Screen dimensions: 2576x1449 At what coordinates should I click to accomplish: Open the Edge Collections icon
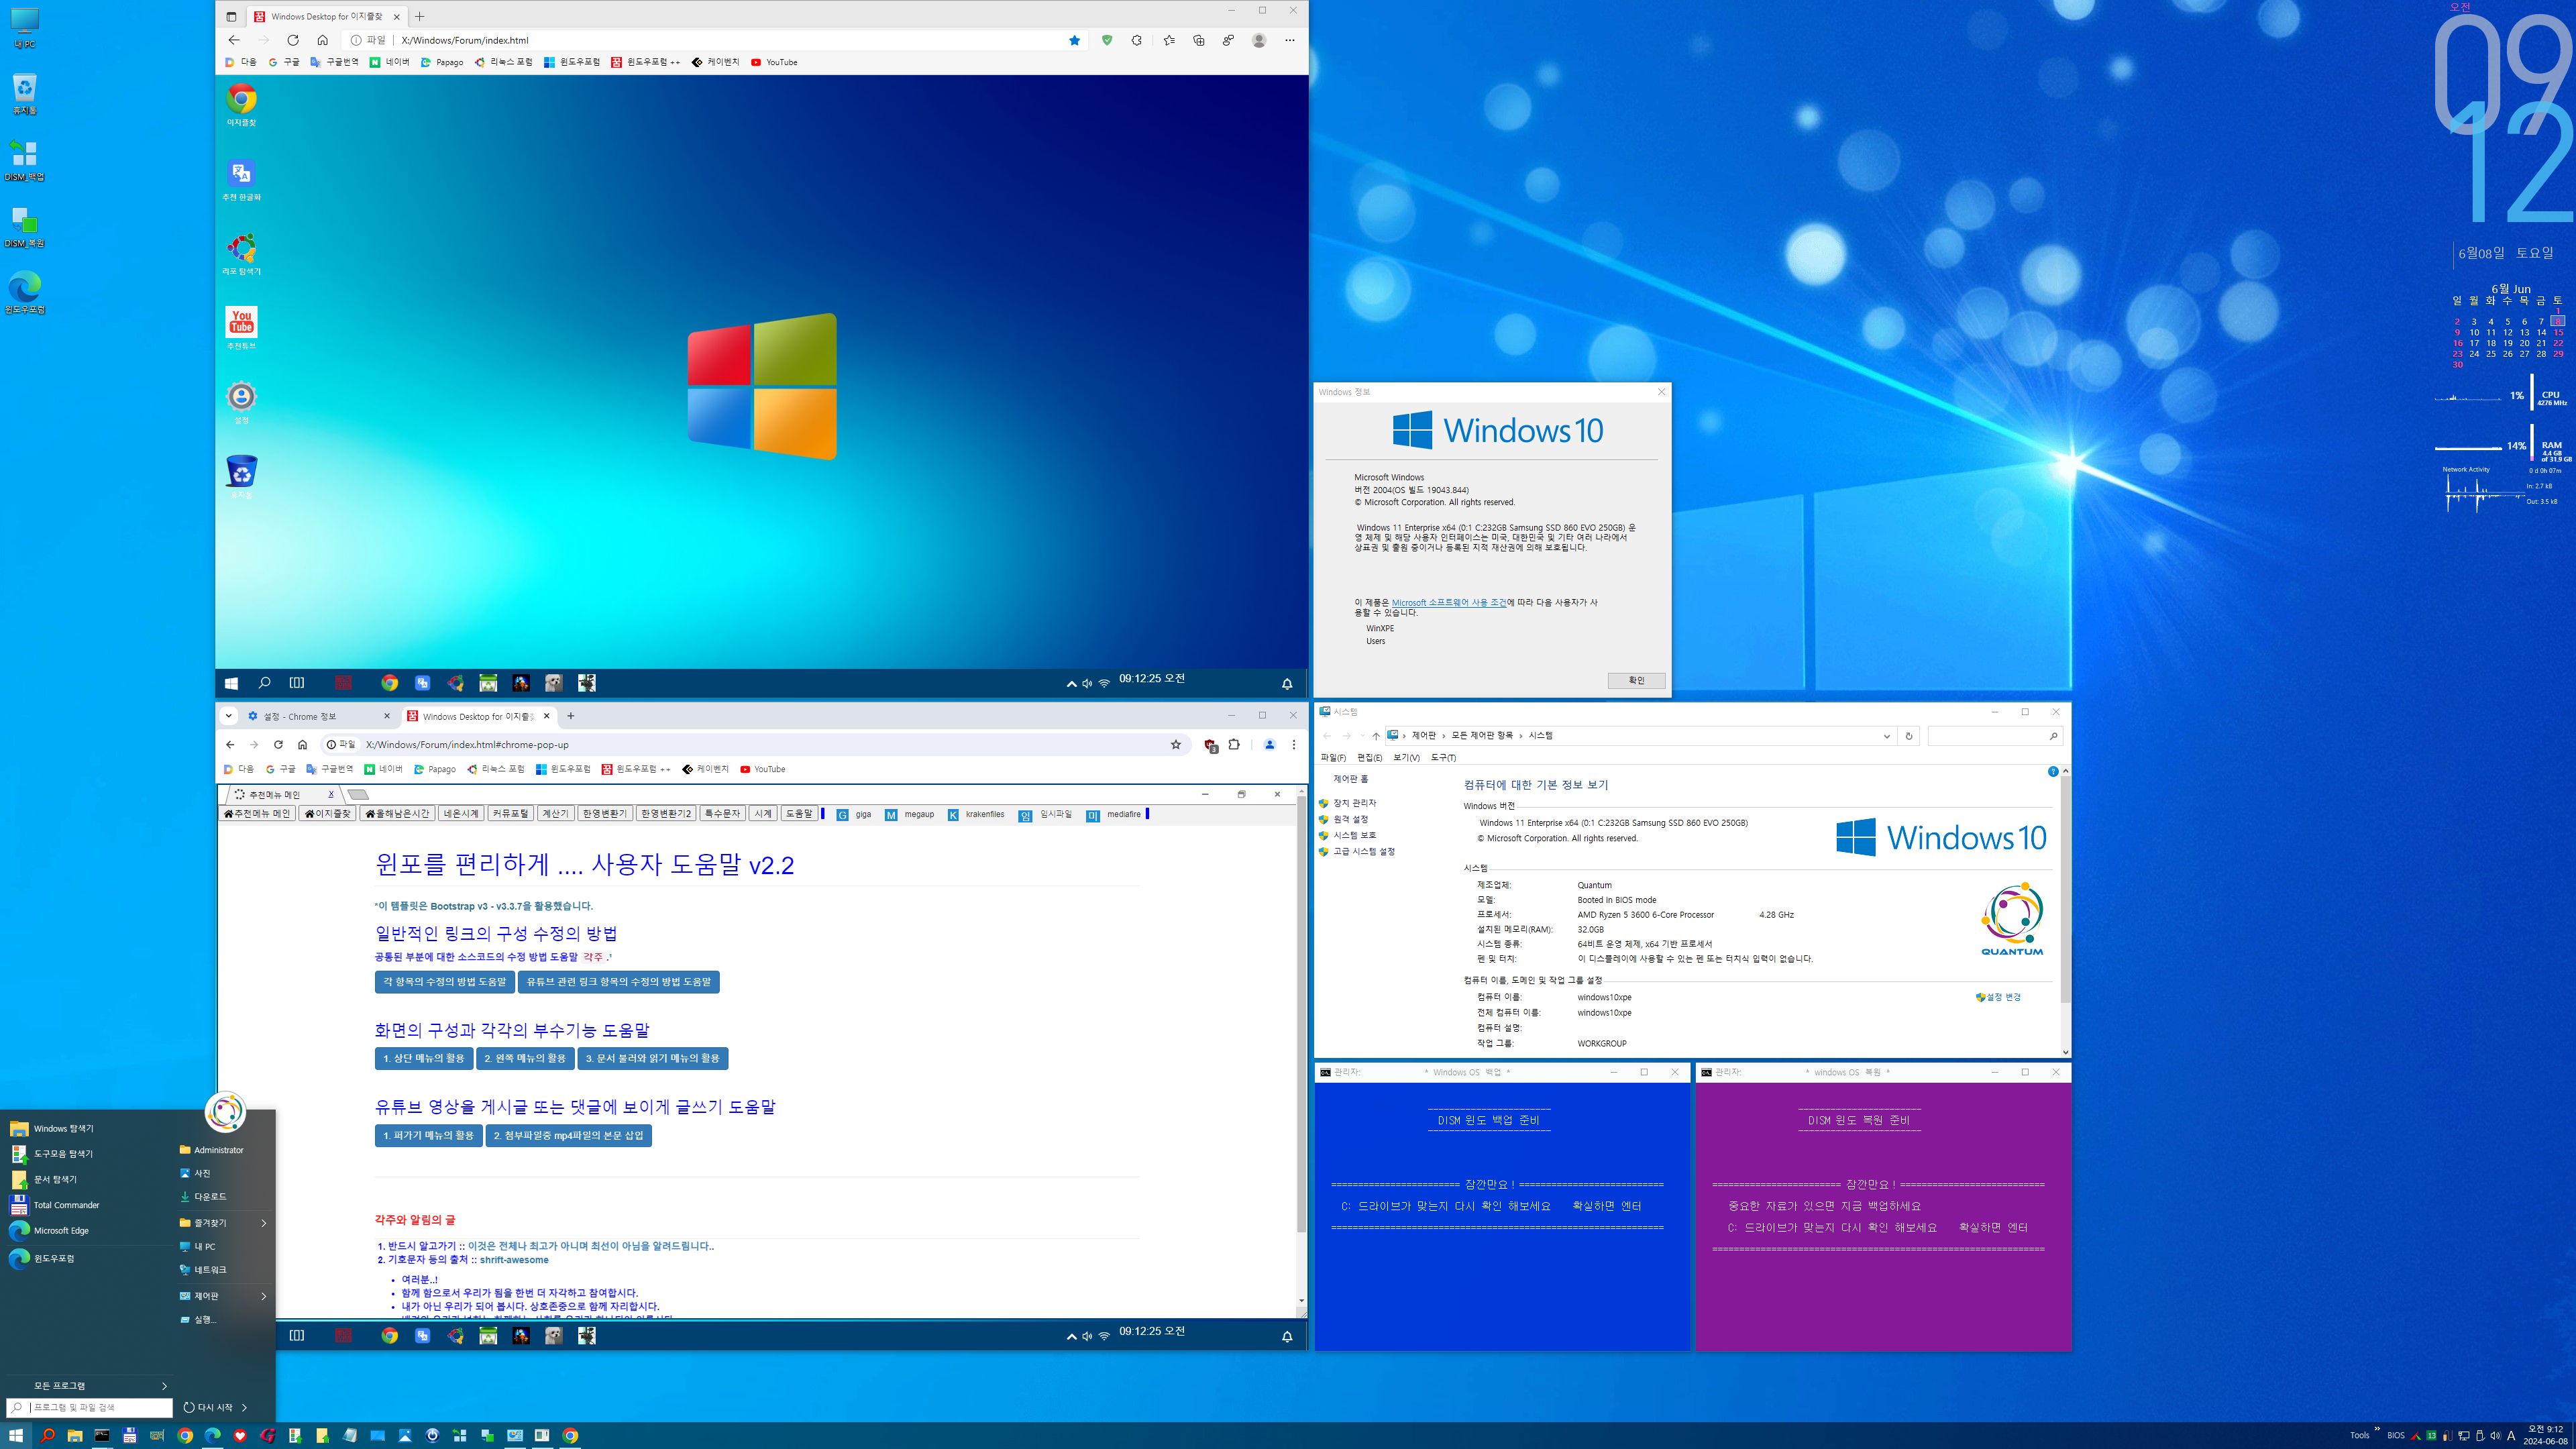pyautogui.click(x=1199, y=40)
